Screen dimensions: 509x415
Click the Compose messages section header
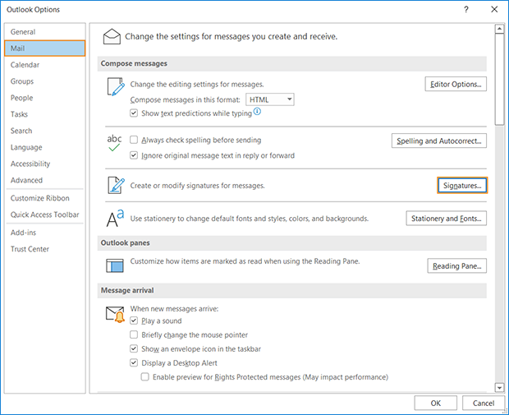[291, 64]
